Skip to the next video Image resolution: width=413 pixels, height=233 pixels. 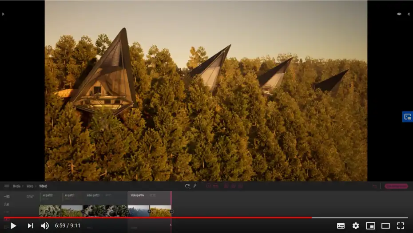31,225
